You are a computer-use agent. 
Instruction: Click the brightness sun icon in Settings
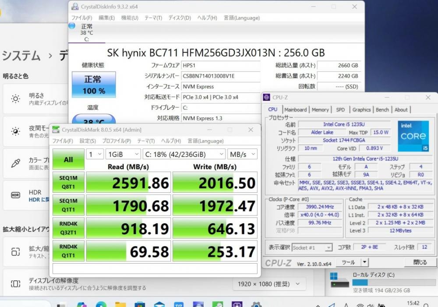(16, 99)
